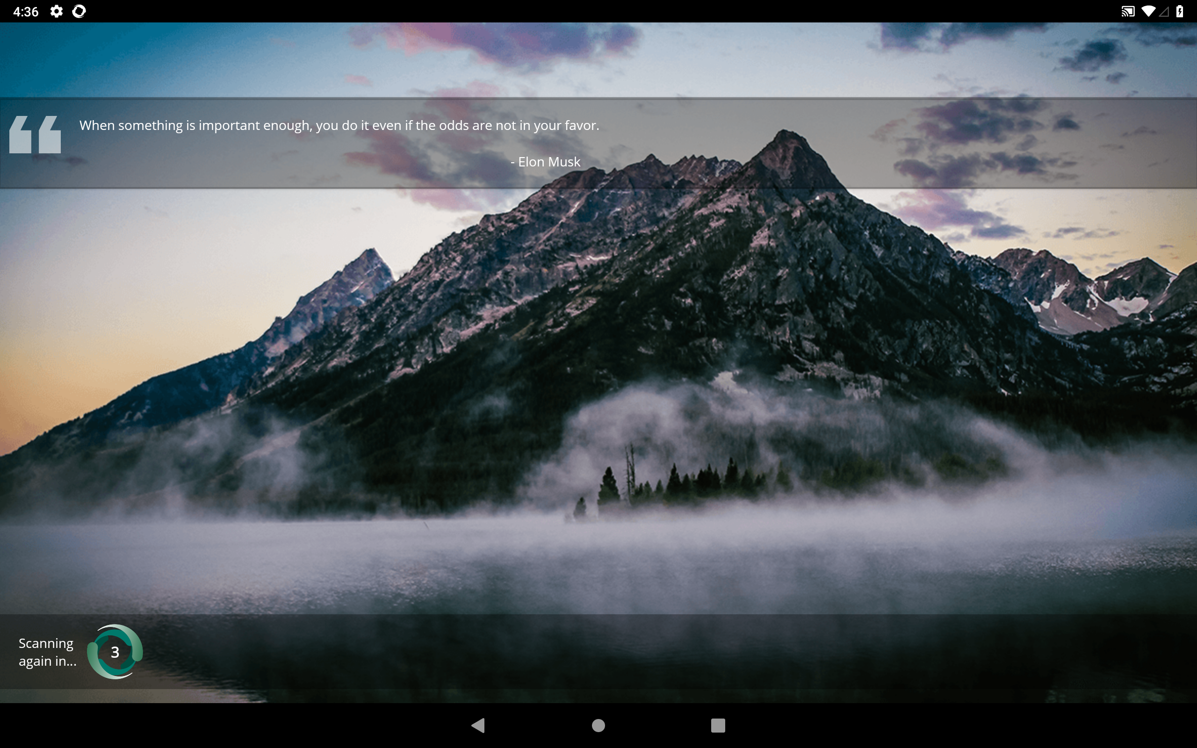Tap the 4:36 clock in status bar

[26, 11]
